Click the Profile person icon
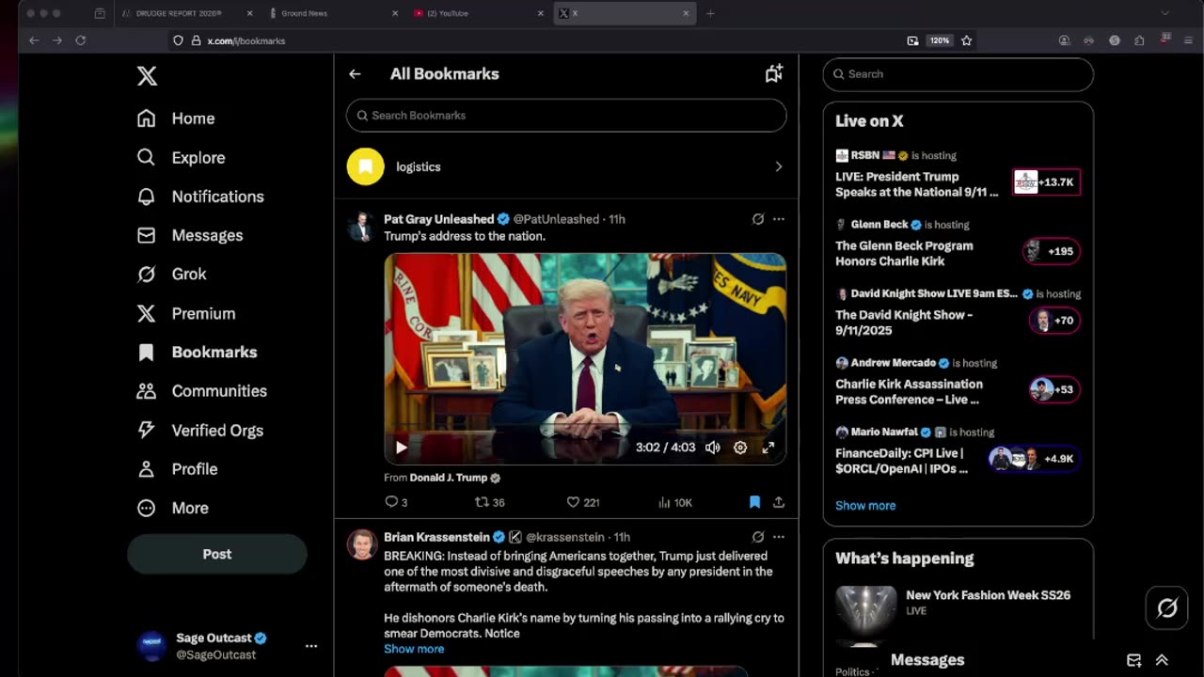1204x677 pixels. click(x=146, y=468)
